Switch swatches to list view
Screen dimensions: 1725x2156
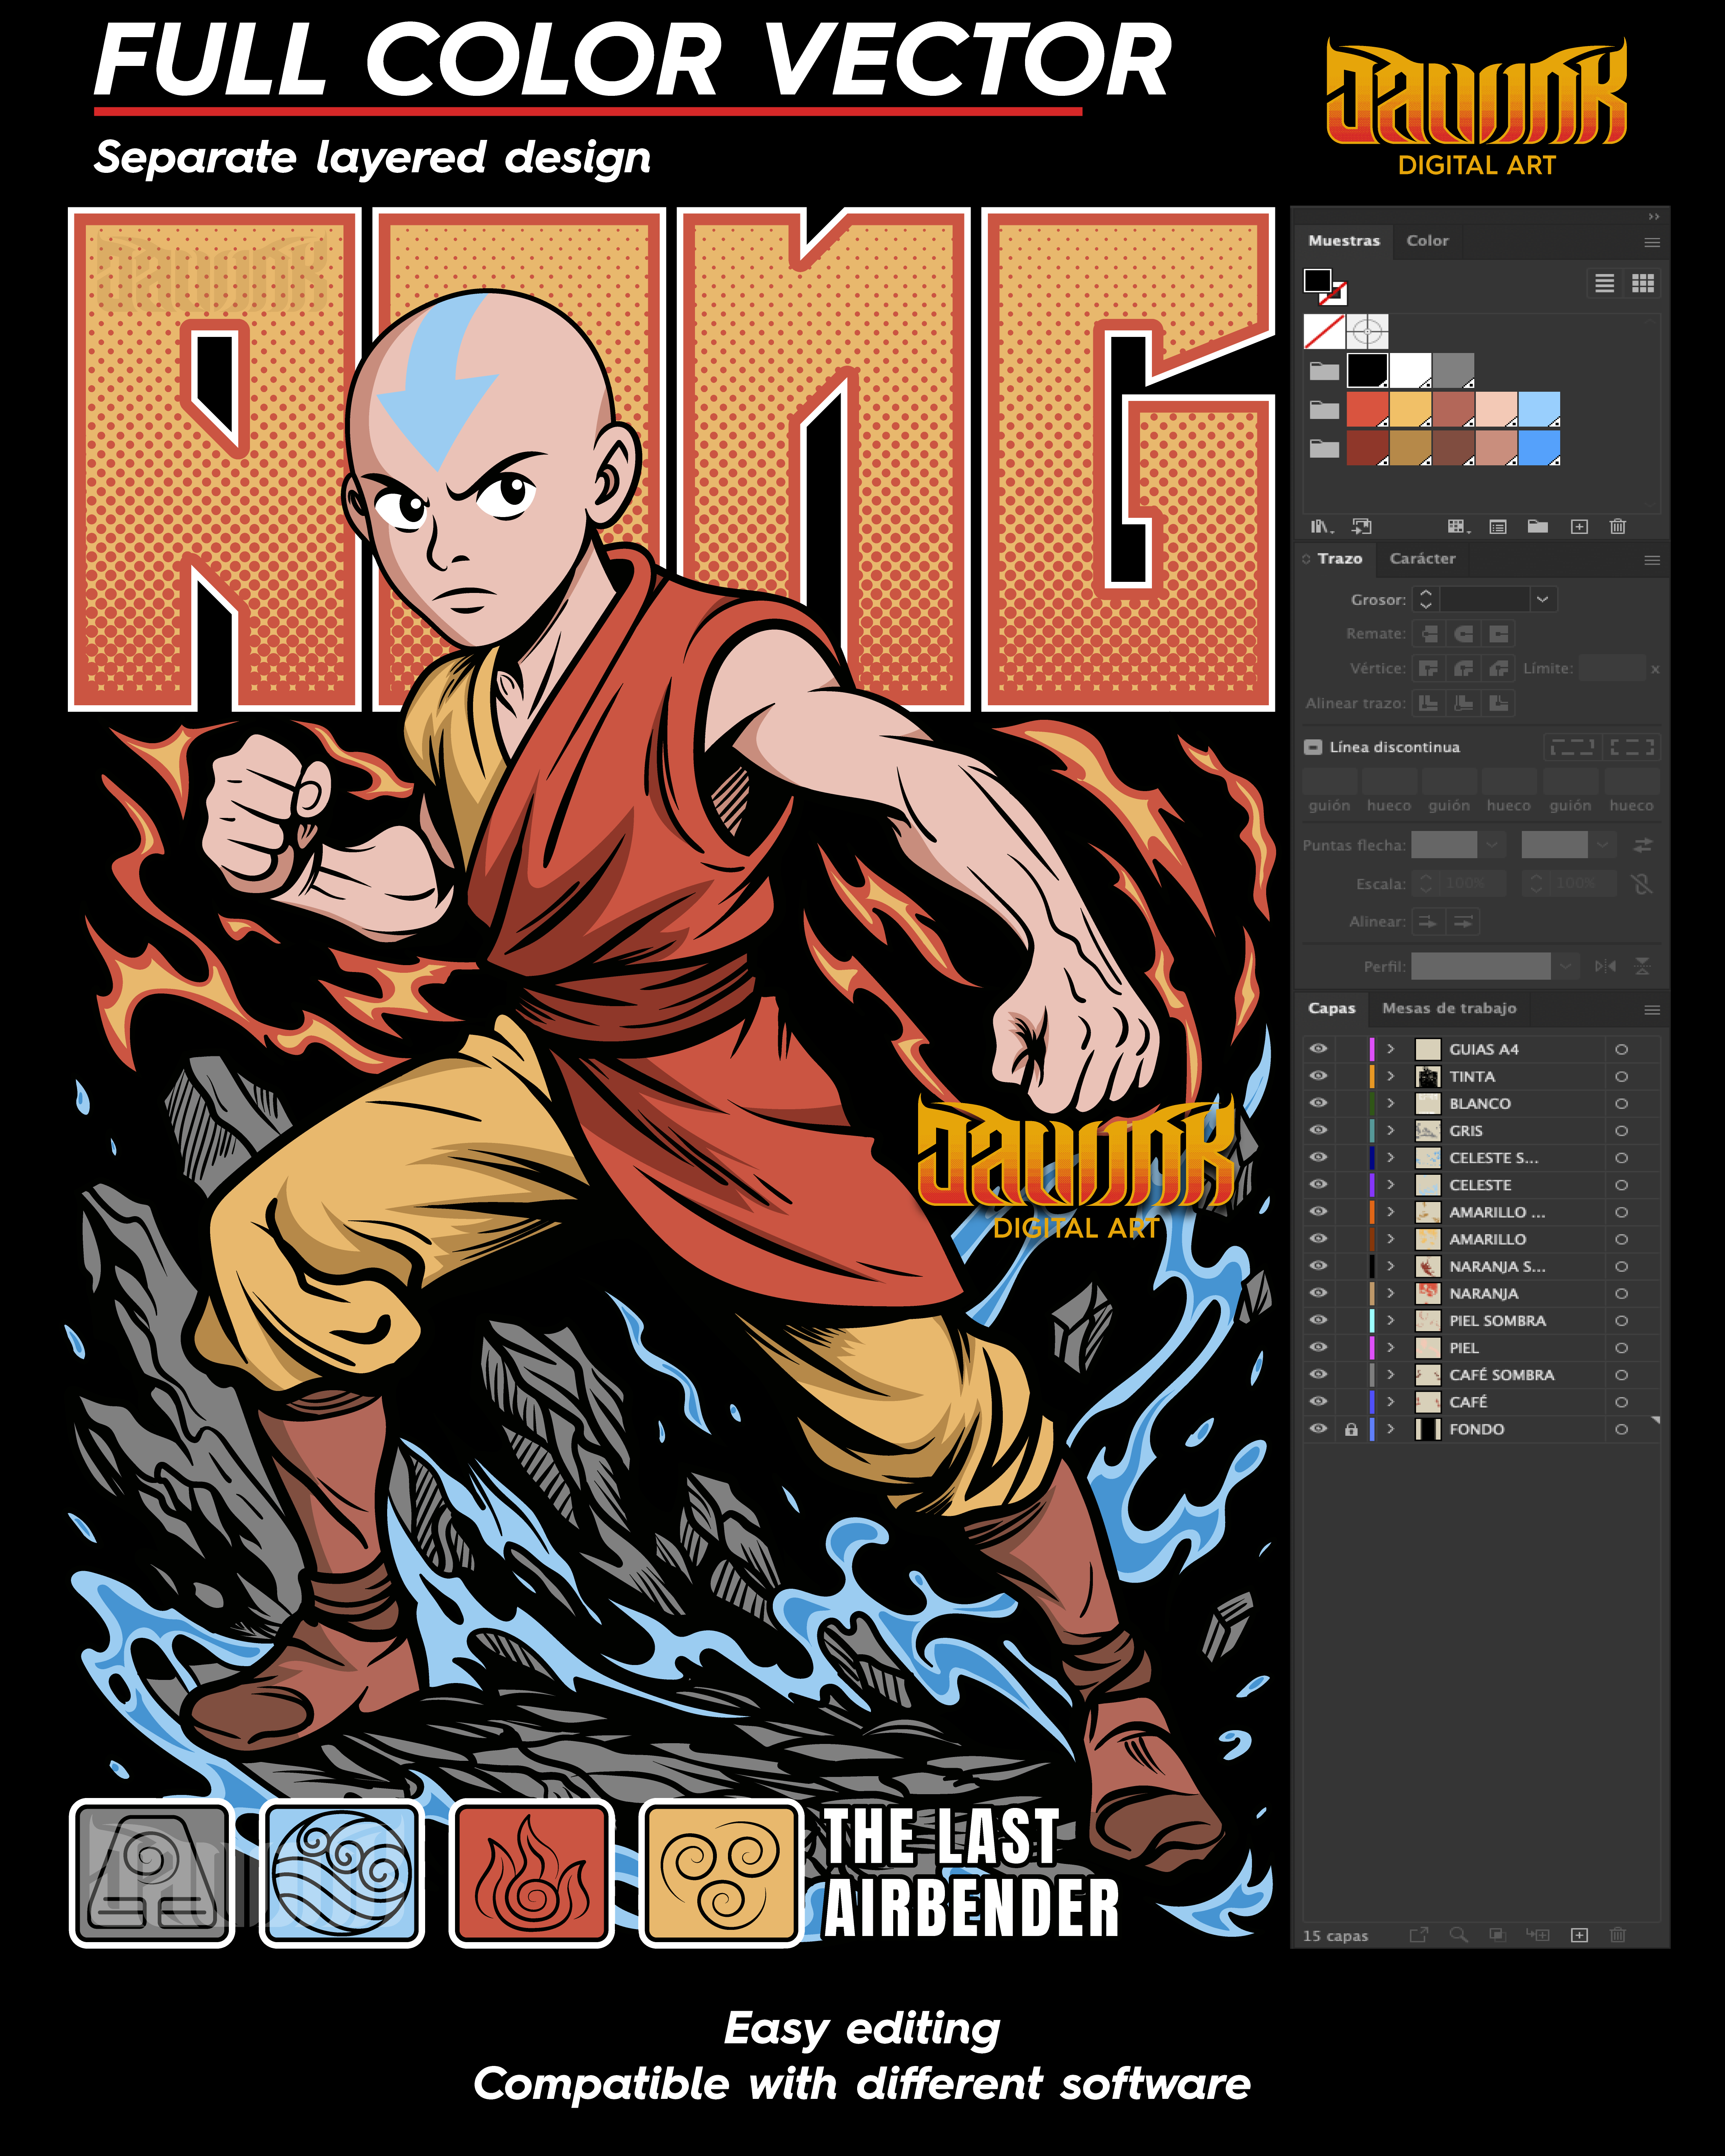coord(1604,283)
